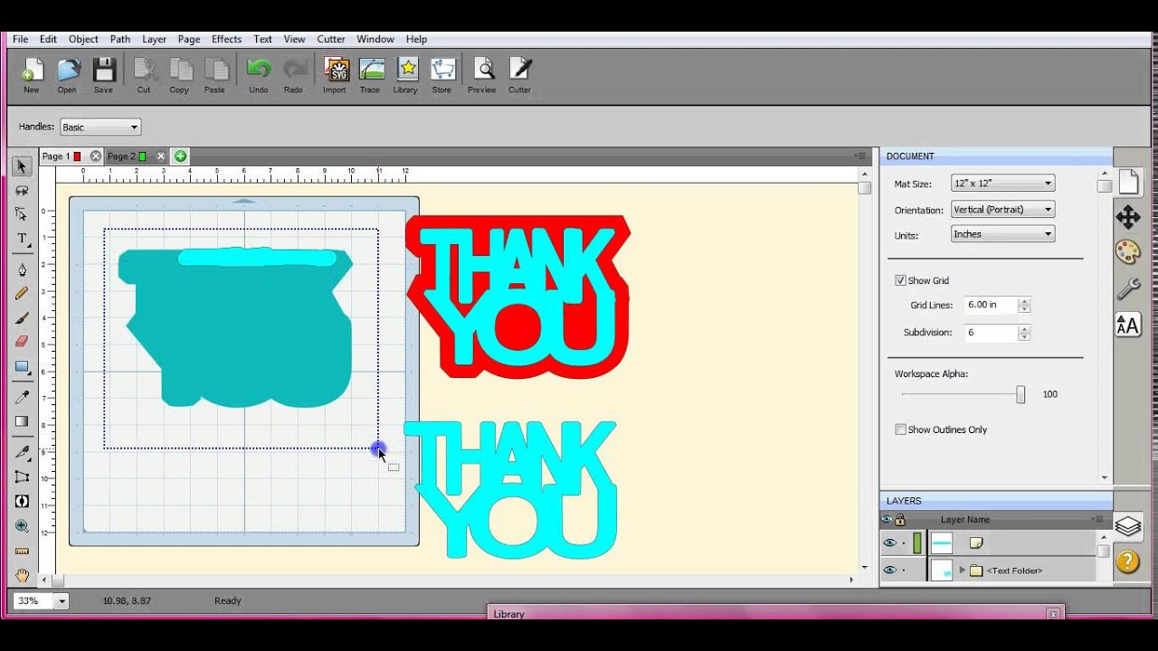Hide the top layer via eye icon
The image size is (1158, 651).
coord(889,543)
